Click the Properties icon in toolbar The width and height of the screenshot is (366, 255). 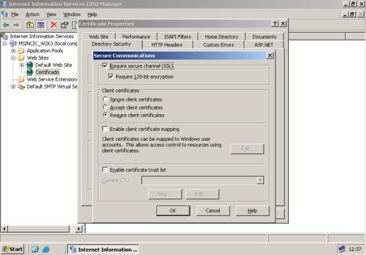click(x=64, y=25)
